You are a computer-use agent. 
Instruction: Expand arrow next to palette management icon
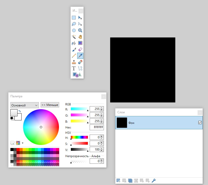tap(23, 143)
